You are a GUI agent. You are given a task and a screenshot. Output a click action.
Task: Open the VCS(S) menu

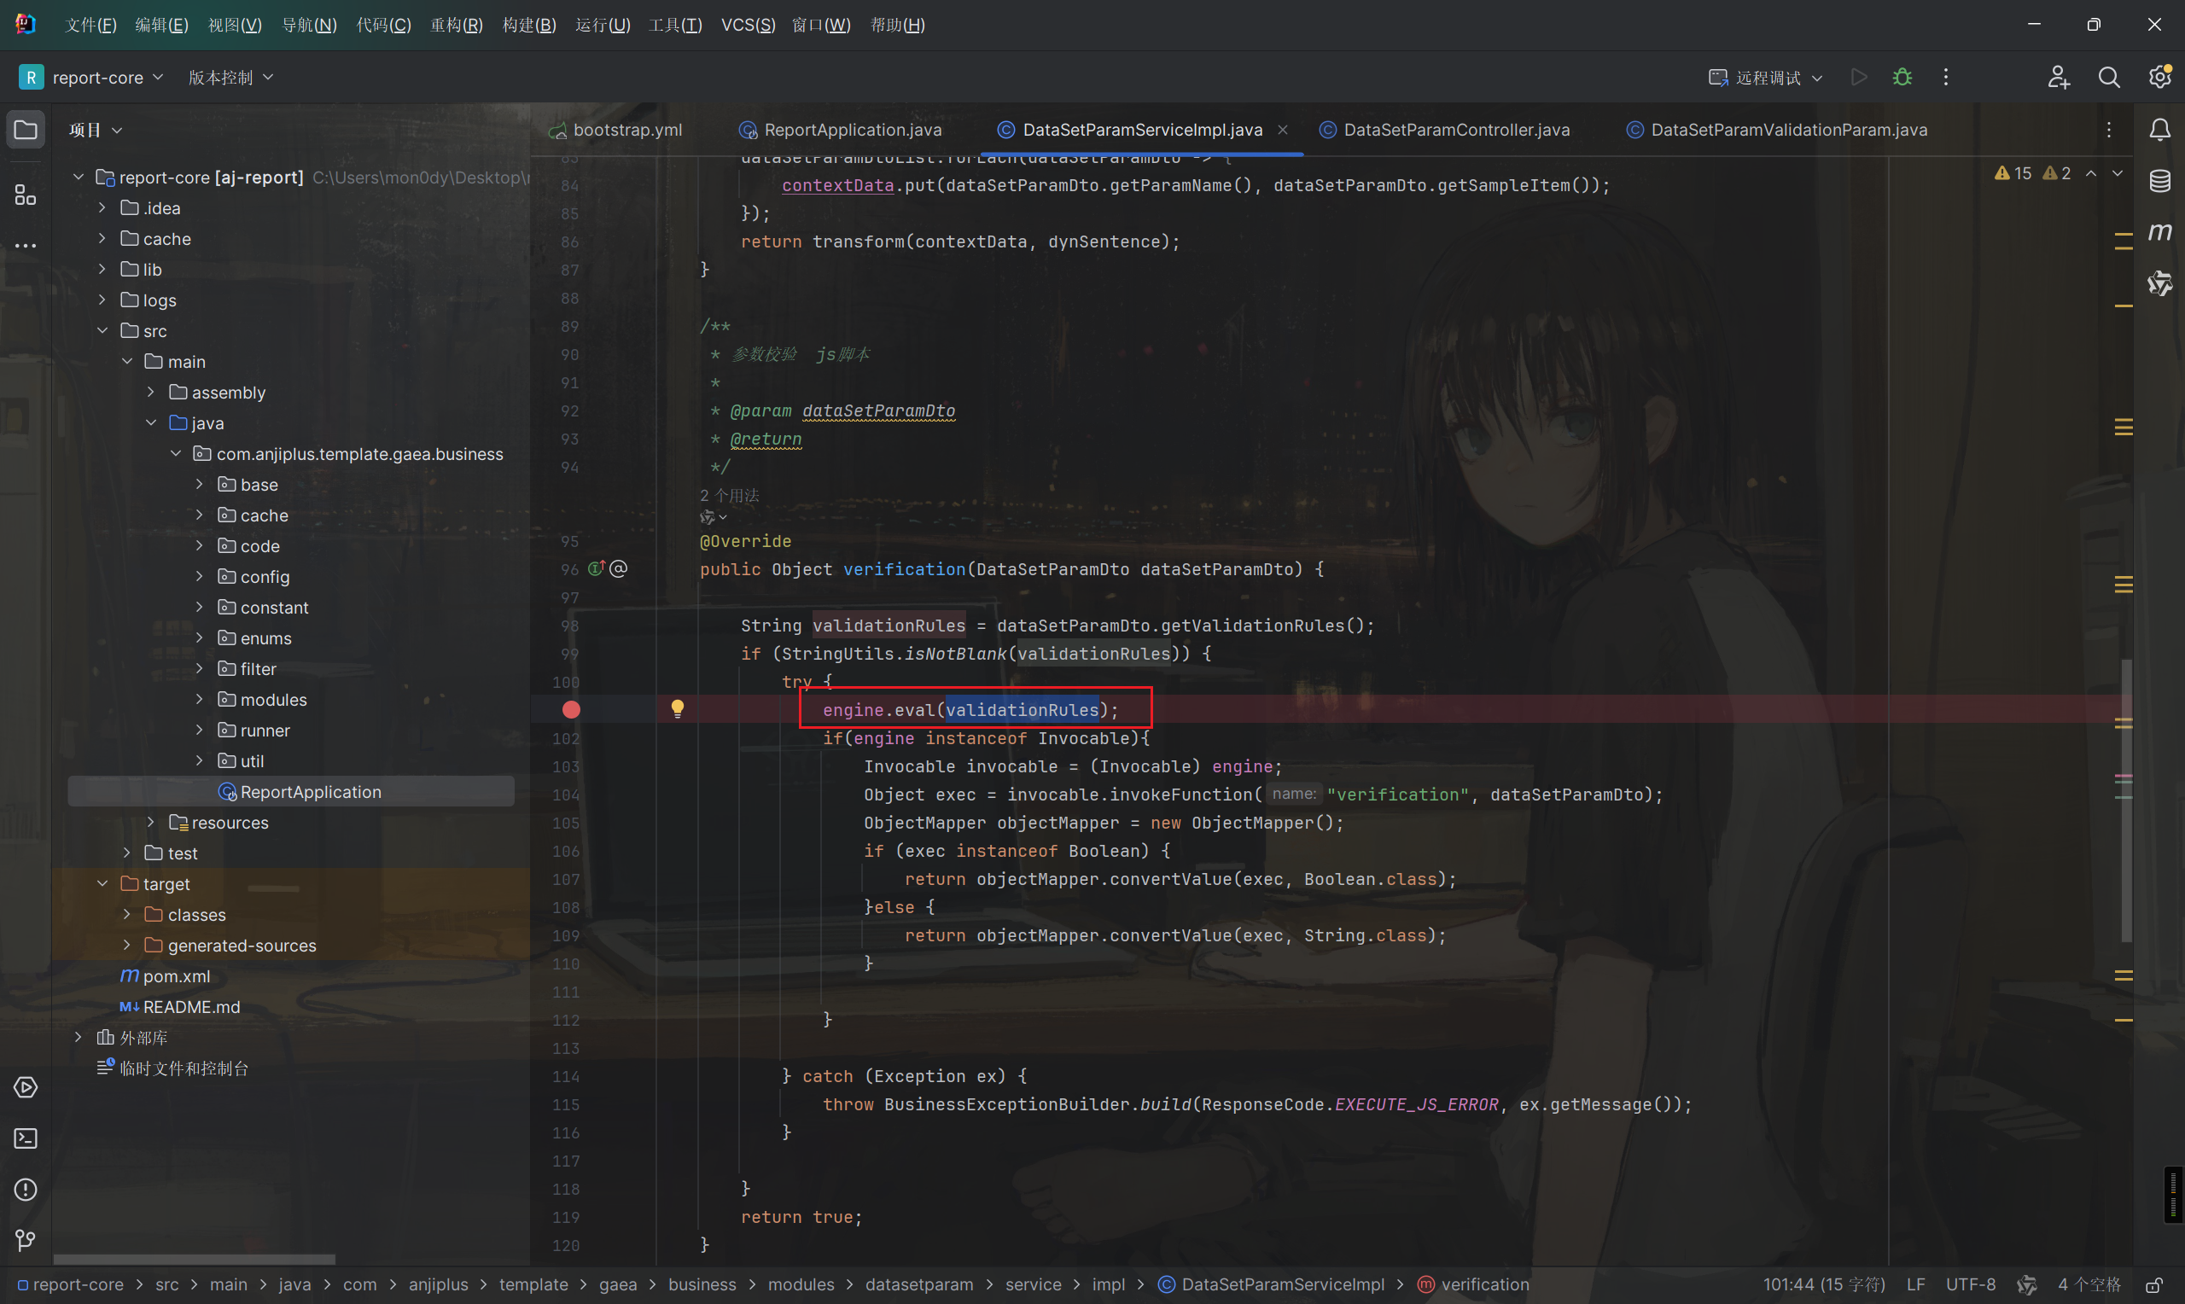pos(748,25)
